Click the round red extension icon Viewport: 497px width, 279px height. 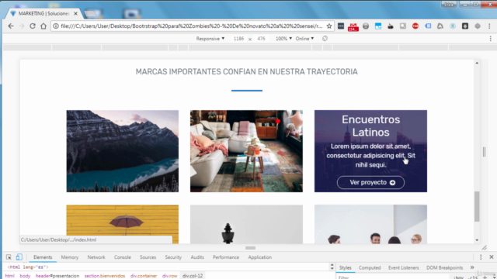pyautogui.click(x=415, y=26)
